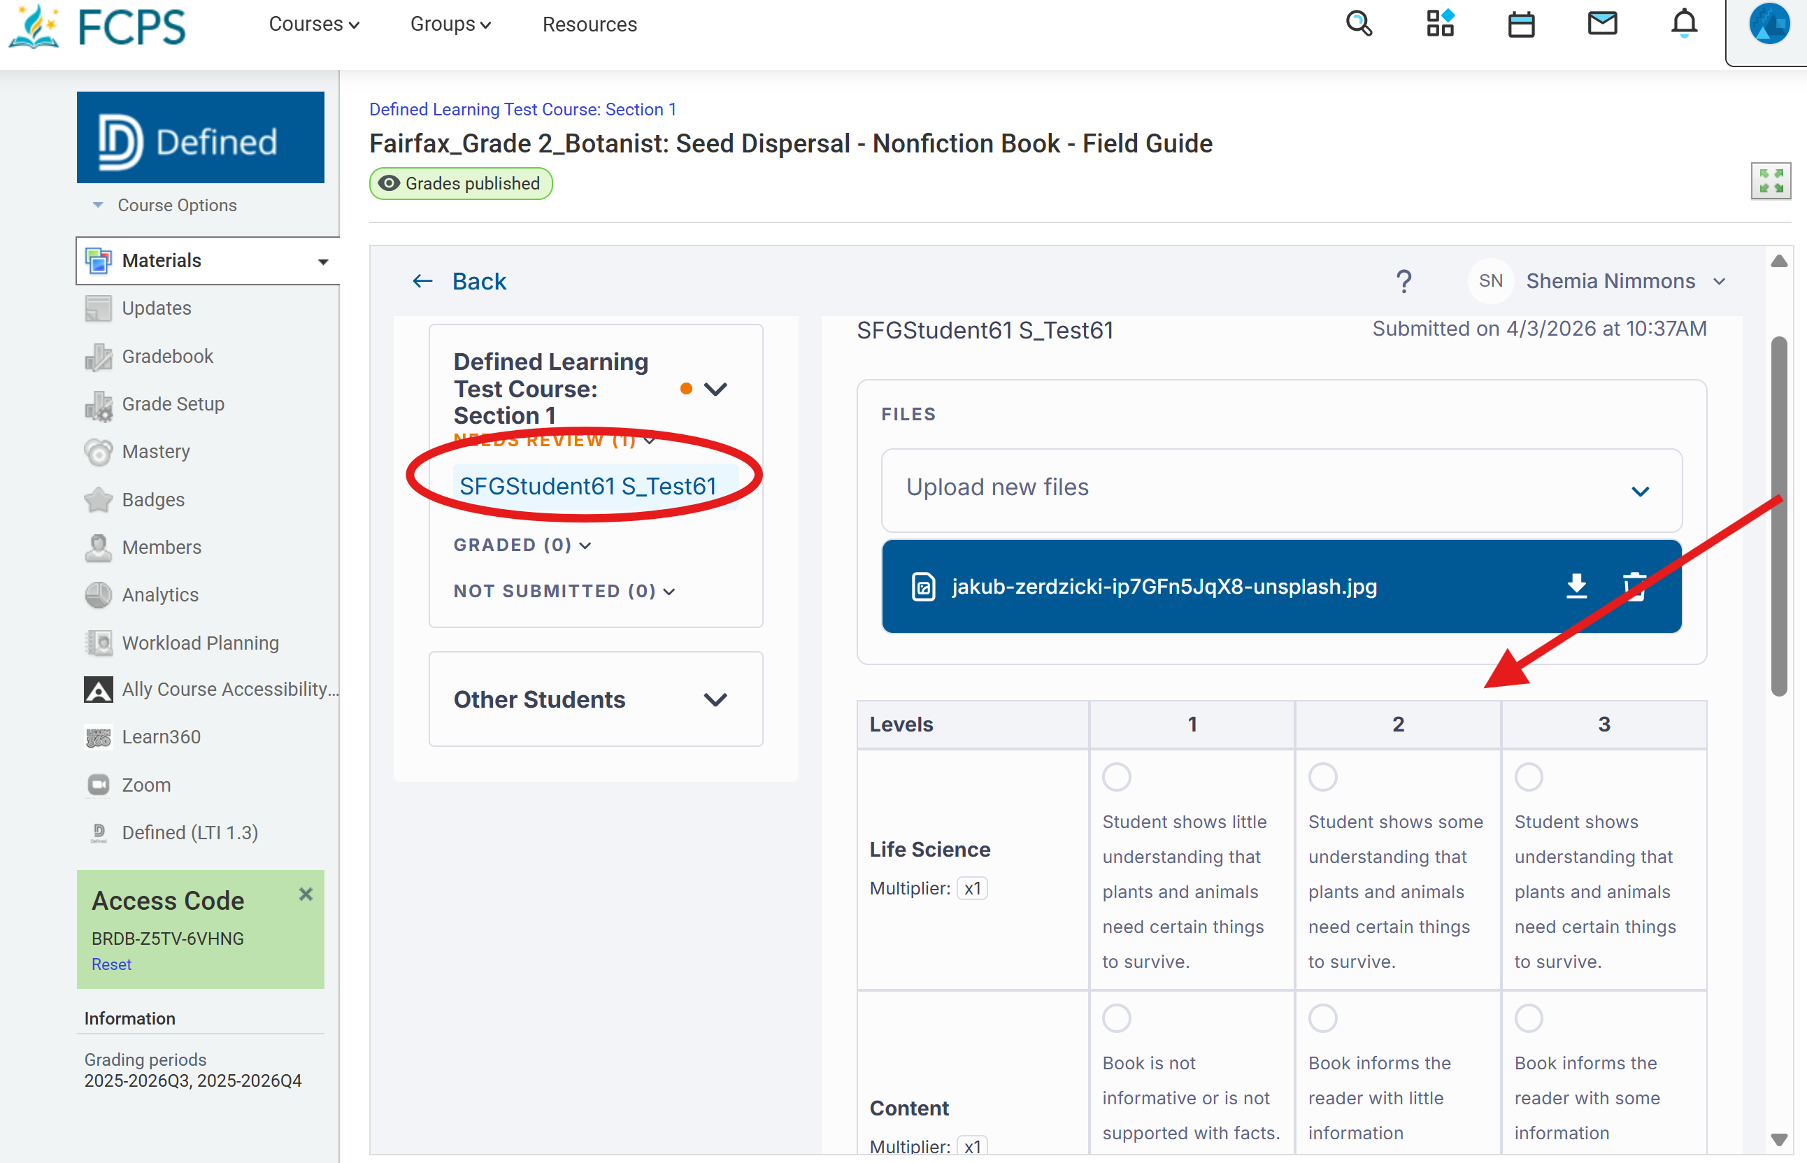This screenshot has width=1807, height=1163.
Task: Open Defined Learning Test Course breadcrumb link
Action: point(522,110)
